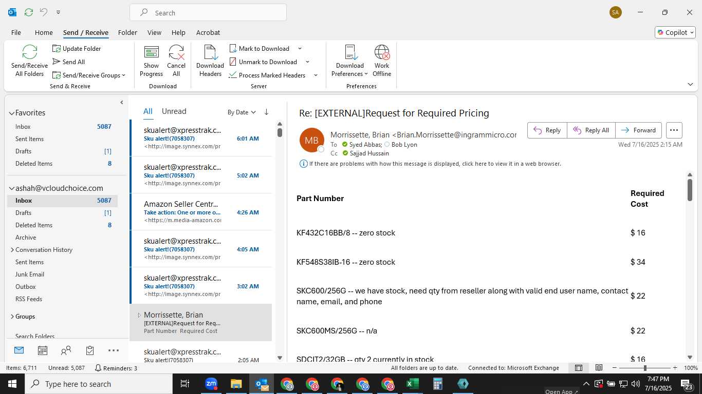702x394 pixels.
Task: Click Update Folder in the ribbon
Action: click(x=77, y=49)
